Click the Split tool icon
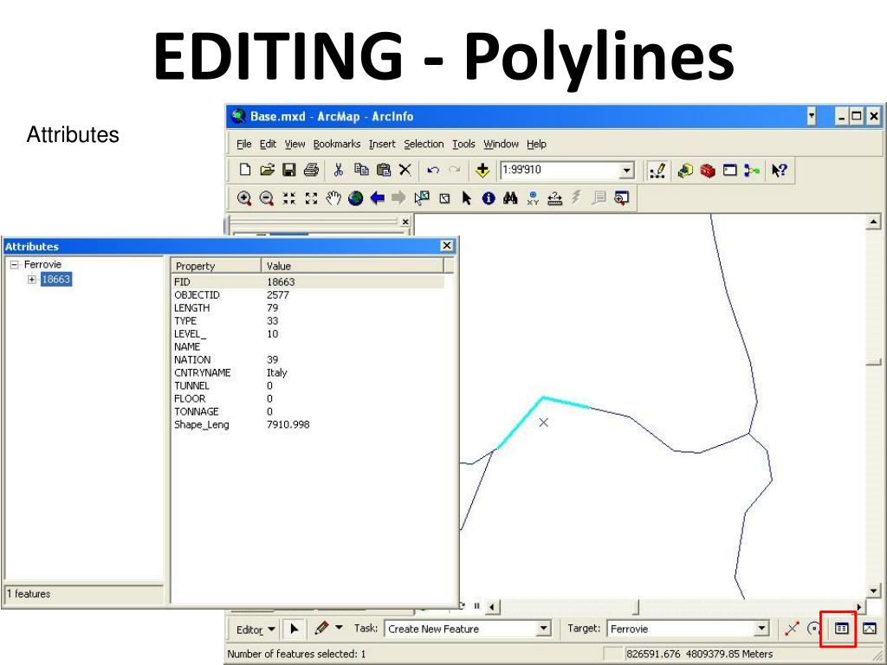Image resolution: width=887 pixels, height=665 pixels. click(x=792, y=629)
